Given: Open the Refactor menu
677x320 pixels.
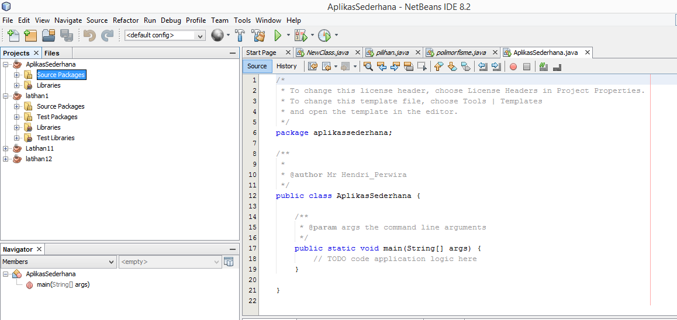Looking at the screenshot, I should coord(126,20).
